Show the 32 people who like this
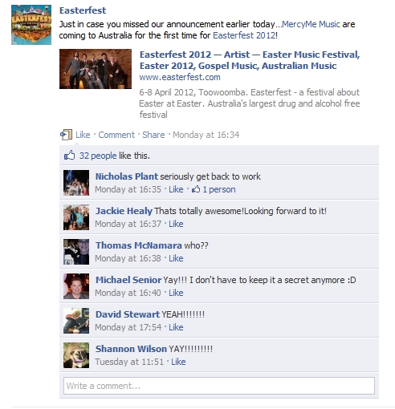This screenshot has width=395, height=409. point(98,156)
